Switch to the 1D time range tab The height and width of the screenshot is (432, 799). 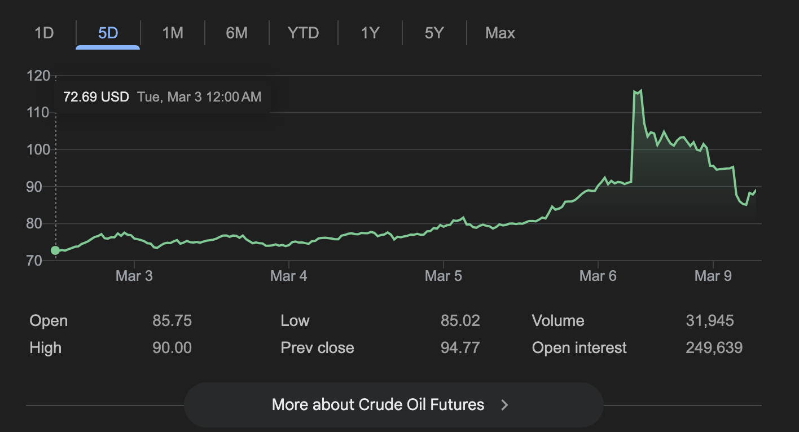click(x=44, y=33)
